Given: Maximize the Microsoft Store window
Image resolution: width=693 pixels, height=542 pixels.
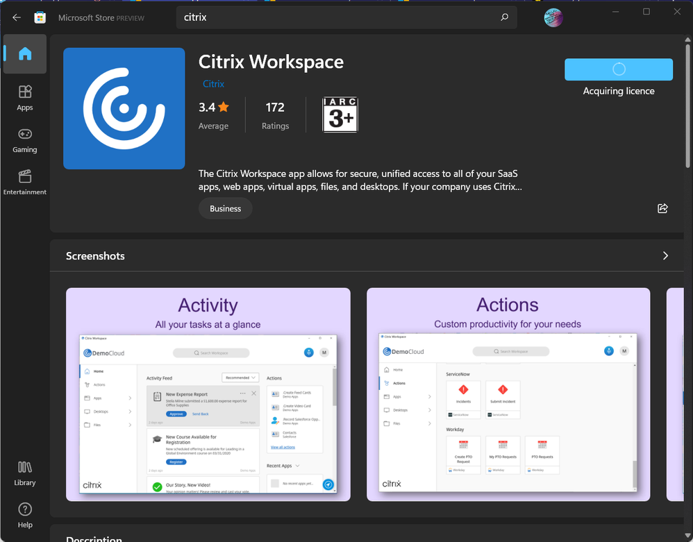Looking at the screenshot, I should click(x=646, y=12).
